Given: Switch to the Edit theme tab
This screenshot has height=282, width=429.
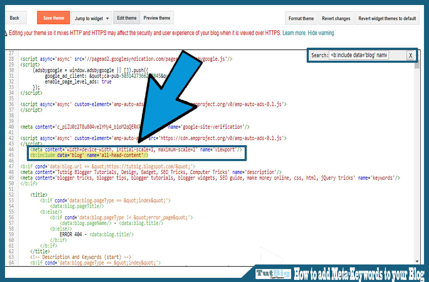Looking at the screenshot, I should click(127, 18).
